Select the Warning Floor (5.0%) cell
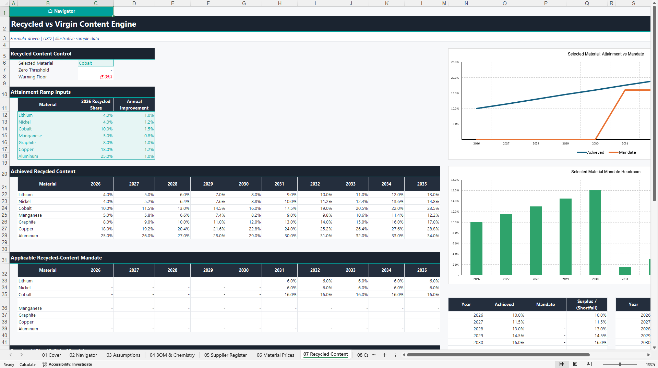Viewport: 658px width, 368px height. click(x=96, y=77)
